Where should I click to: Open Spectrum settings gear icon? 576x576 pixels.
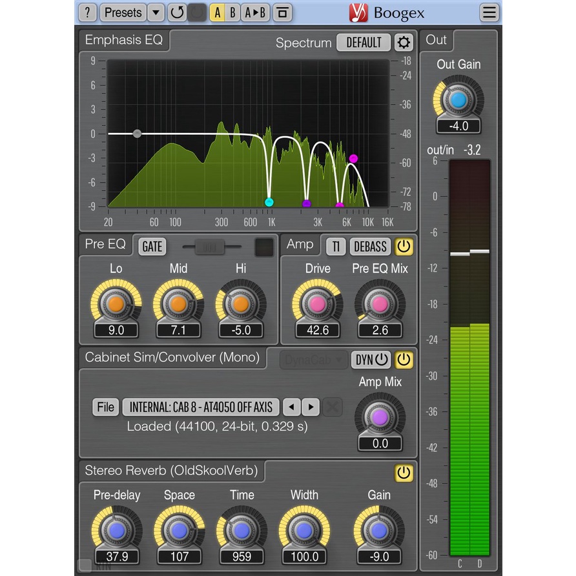(x=404, y=43)
